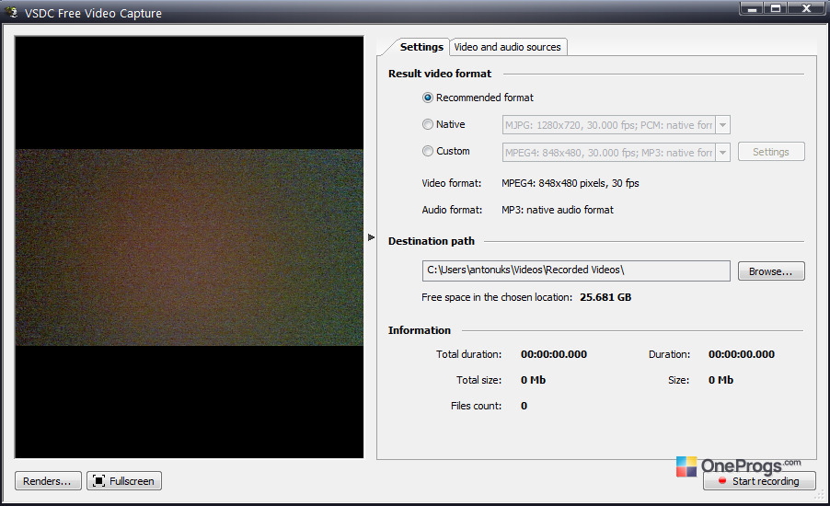The height and width of the screenshot is (506, 830).
Task: Switch to the Settings tab
Action: (421, 47)
